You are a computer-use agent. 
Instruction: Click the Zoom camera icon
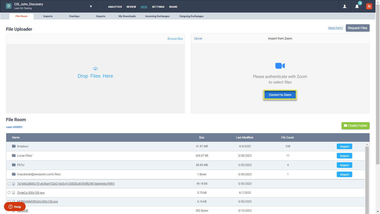click(x=280, y=66)
